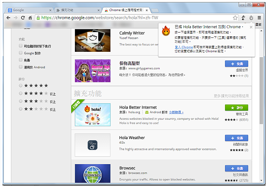Open the Calmly Writer title
269x186 pixels.
(132, 33)
